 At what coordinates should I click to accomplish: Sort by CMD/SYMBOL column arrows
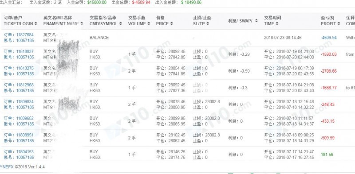[x=120, y=23]
